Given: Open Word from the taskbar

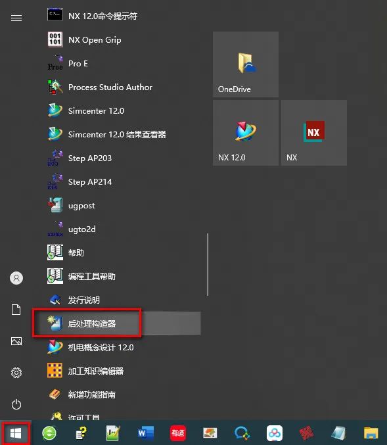Looking at the screenshot, I should [x=146, y=433].
